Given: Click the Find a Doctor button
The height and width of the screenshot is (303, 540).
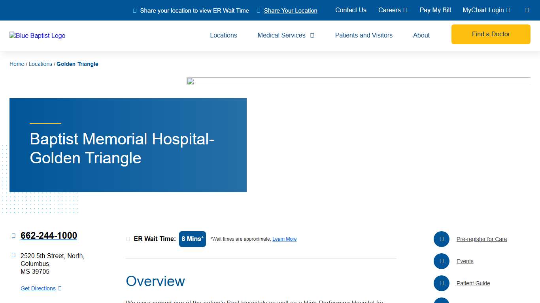Looking at the screenshot, I should 491,34.
